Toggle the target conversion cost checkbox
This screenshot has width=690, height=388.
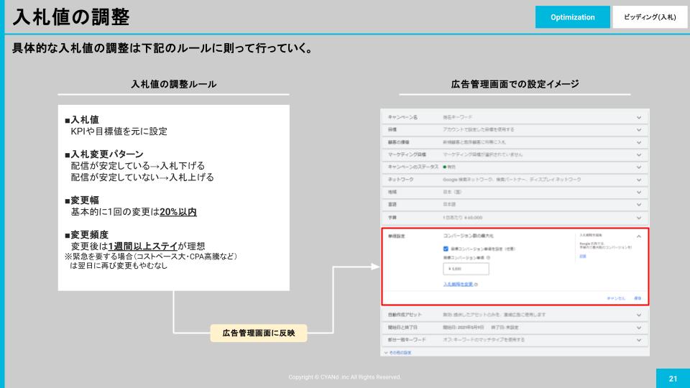(446, 249)
